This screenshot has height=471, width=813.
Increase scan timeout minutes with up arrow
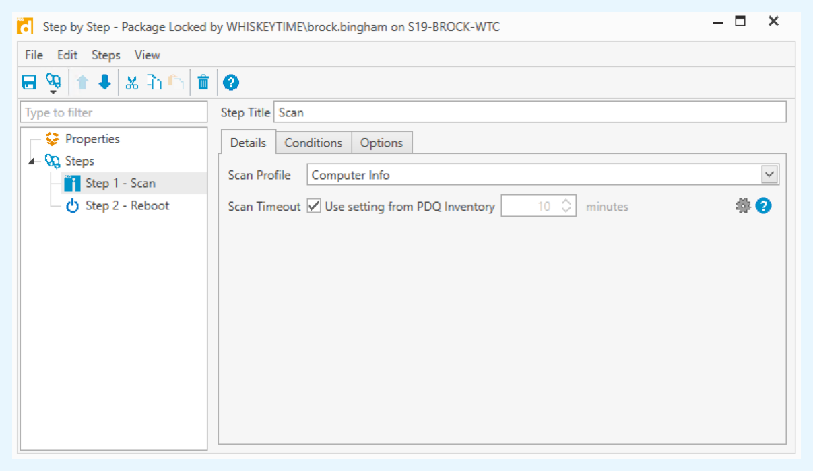pyautogui.click(x=566, y=202)
